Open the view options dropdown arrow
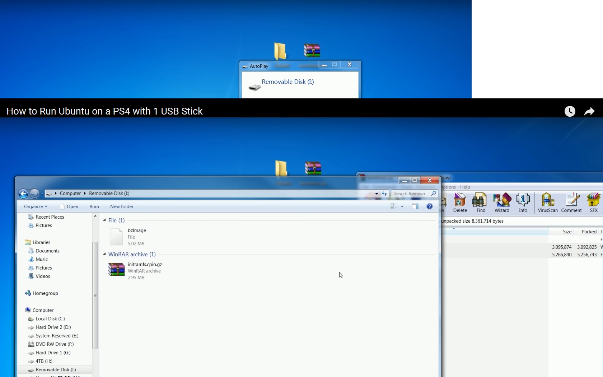Viewport: 603px width, 377px height. click(x=402, y=206)
